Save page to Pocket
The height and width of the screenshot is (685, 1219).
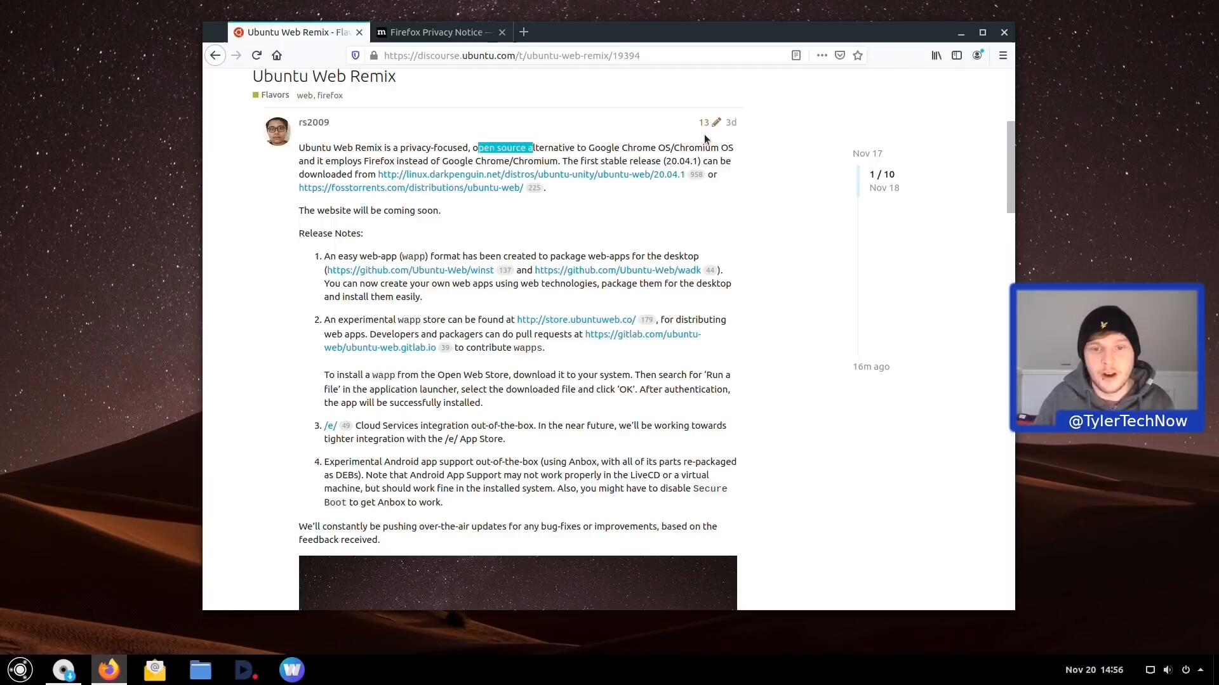[840, 55]
